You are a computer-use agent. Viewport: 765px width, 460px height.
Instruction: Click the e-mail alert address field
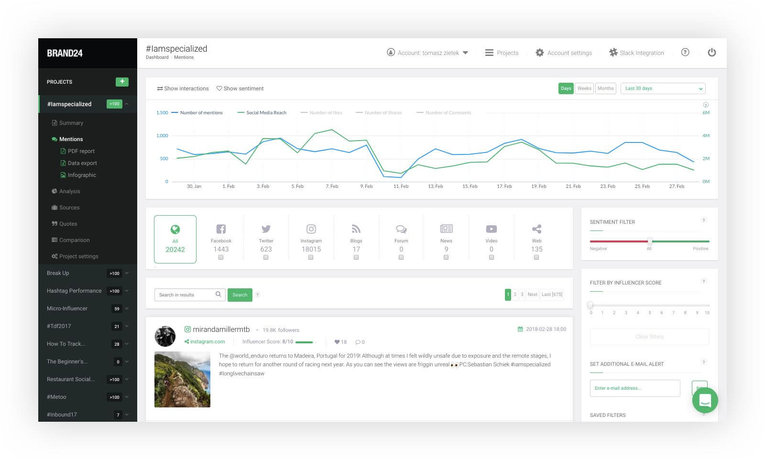tap(635, 388)
